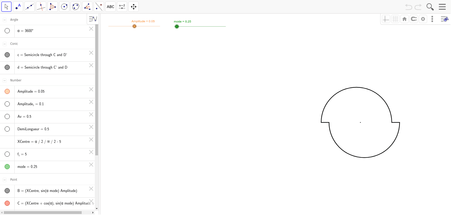Click the Algebra panel vertical scrollbar
451x215 pixels.
(97, 90)
